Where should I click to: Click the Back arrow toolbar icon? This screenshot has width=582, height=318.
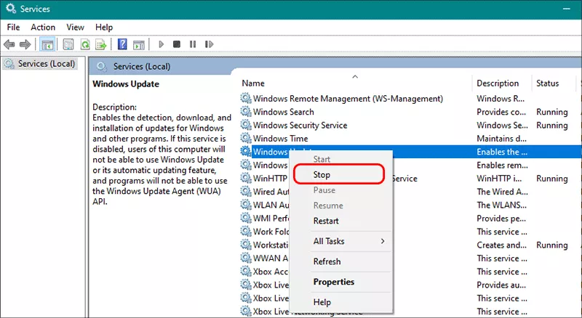point(9,44)
